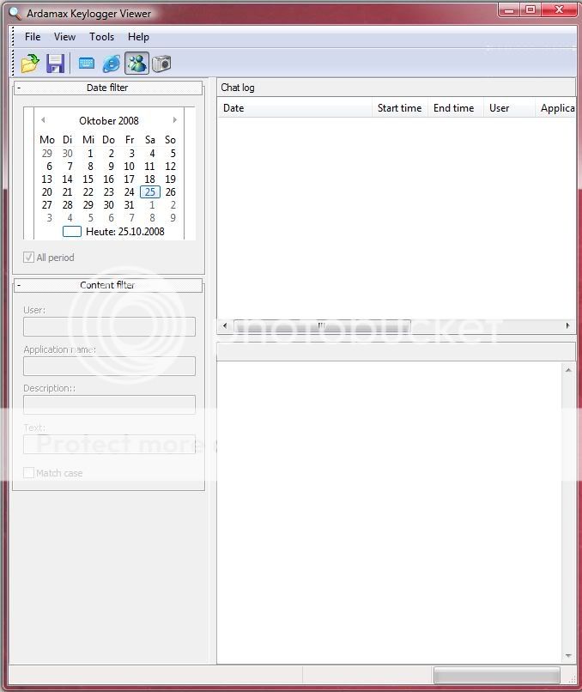This screenshot has width=582, height=692.
Task: Toggle the All period checkbox
Action: (x=28, y=258)
